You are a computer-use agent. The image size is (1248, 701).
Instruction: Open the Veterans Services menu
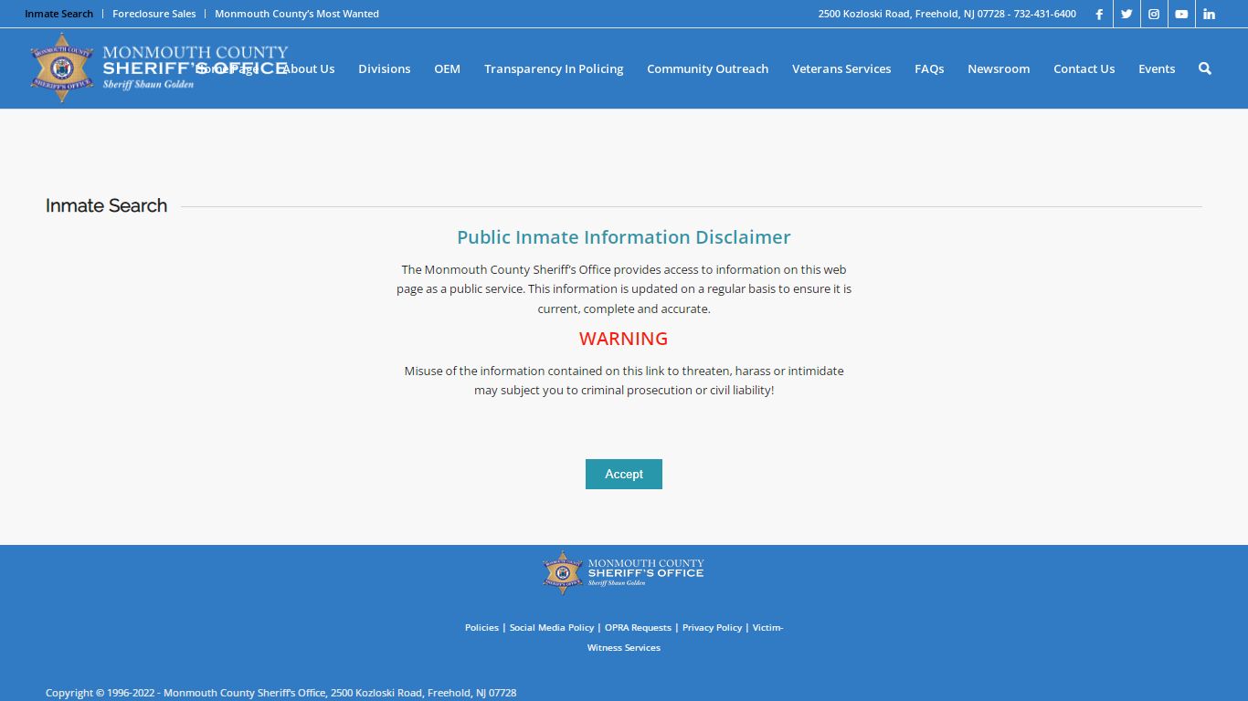841,68
